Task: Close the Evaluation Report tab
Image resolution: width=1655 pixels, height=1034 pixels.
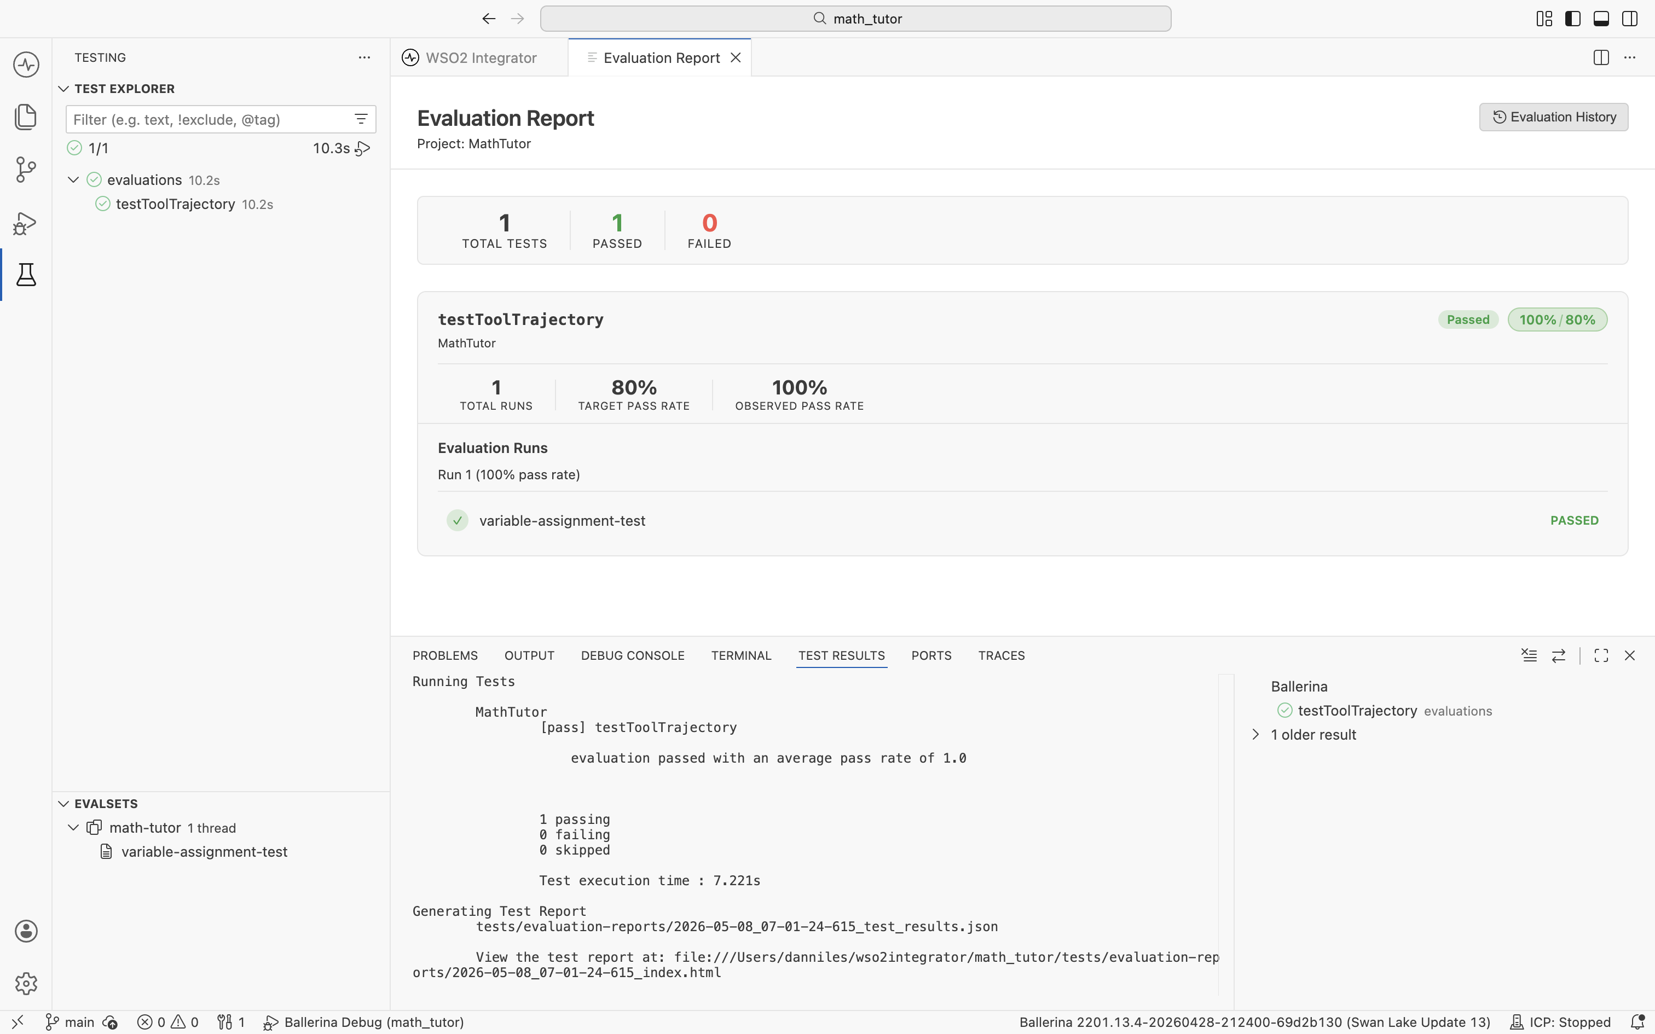Action: point(736,57)
